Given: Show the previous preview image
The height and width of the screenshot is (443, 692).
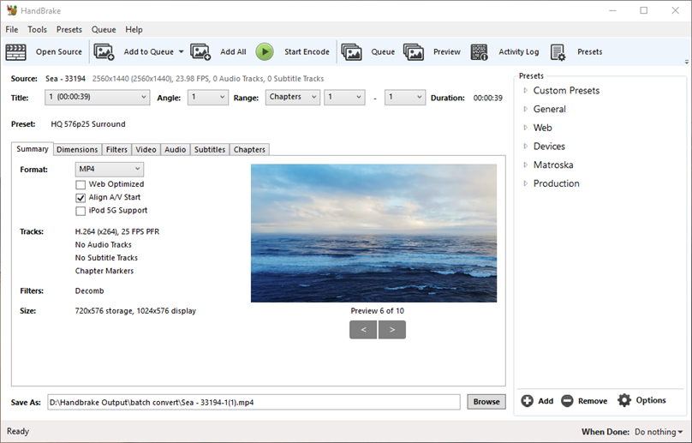Looking at the screenshot, I should pyautogui.click(x=363, y=330).
